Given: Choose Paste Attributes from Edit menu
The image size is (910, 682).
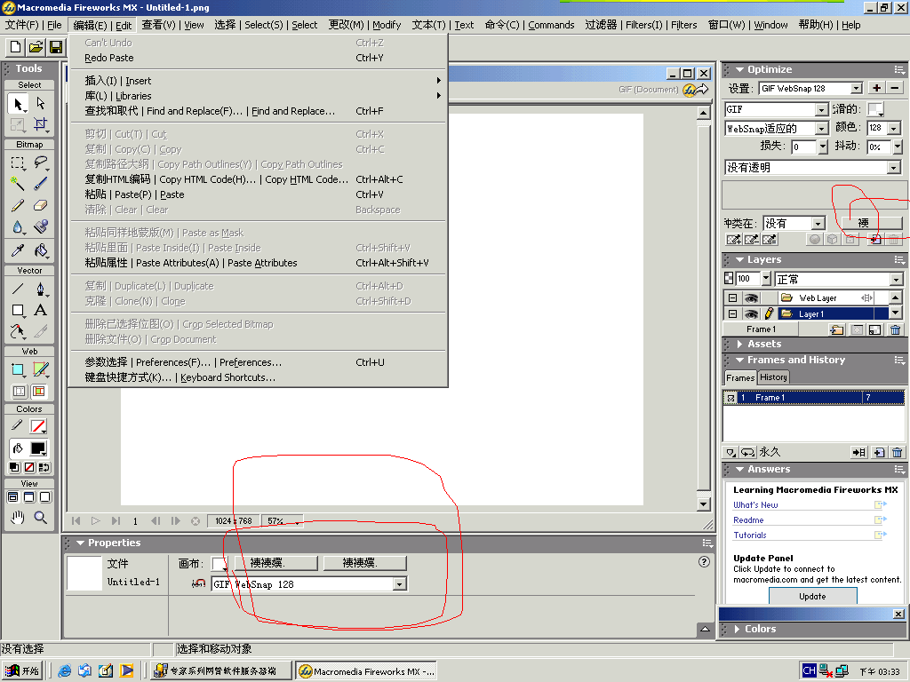Looking at the screenshot, I should [190, 263].
